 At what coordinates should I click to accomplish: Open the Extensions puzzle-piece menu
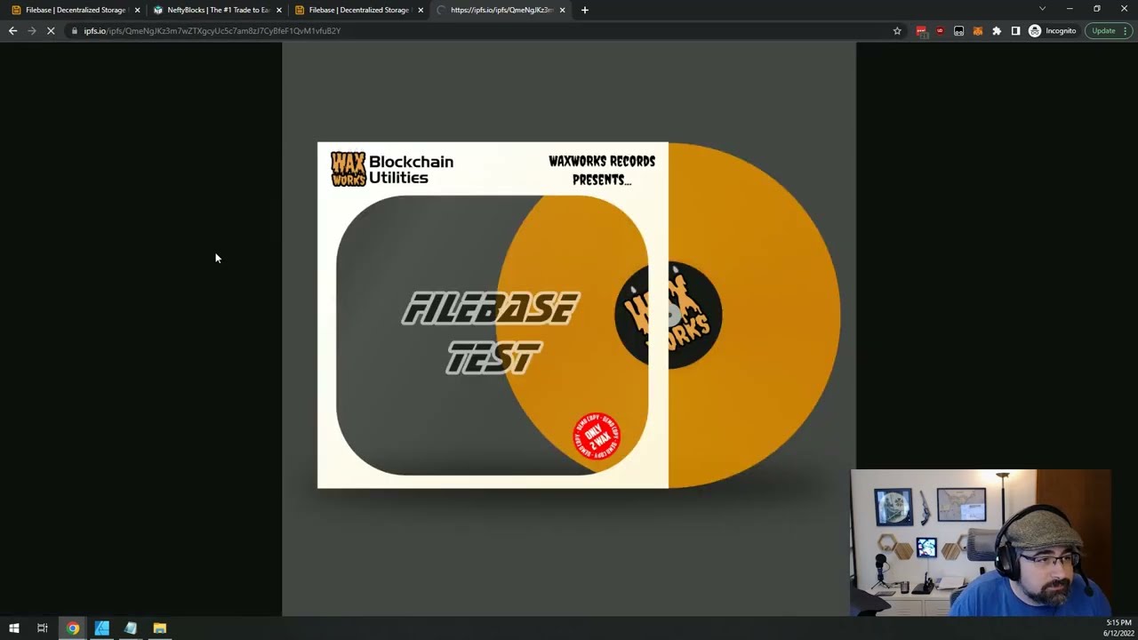[997, 31]
